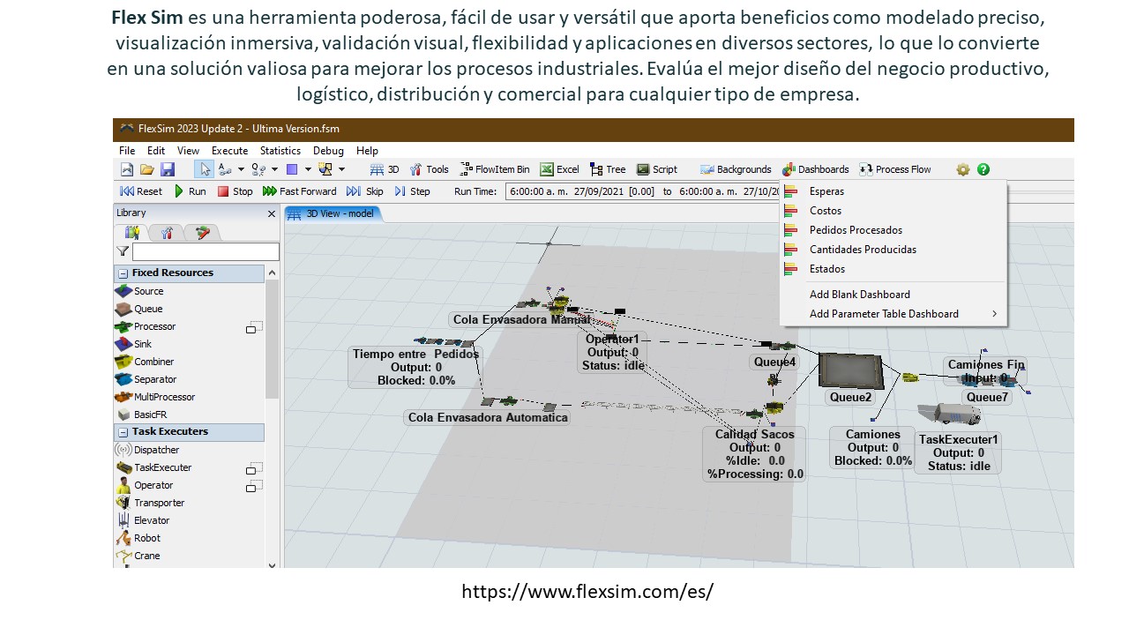
Task: Open the library objects tab icon
Action: pos(133,232)
